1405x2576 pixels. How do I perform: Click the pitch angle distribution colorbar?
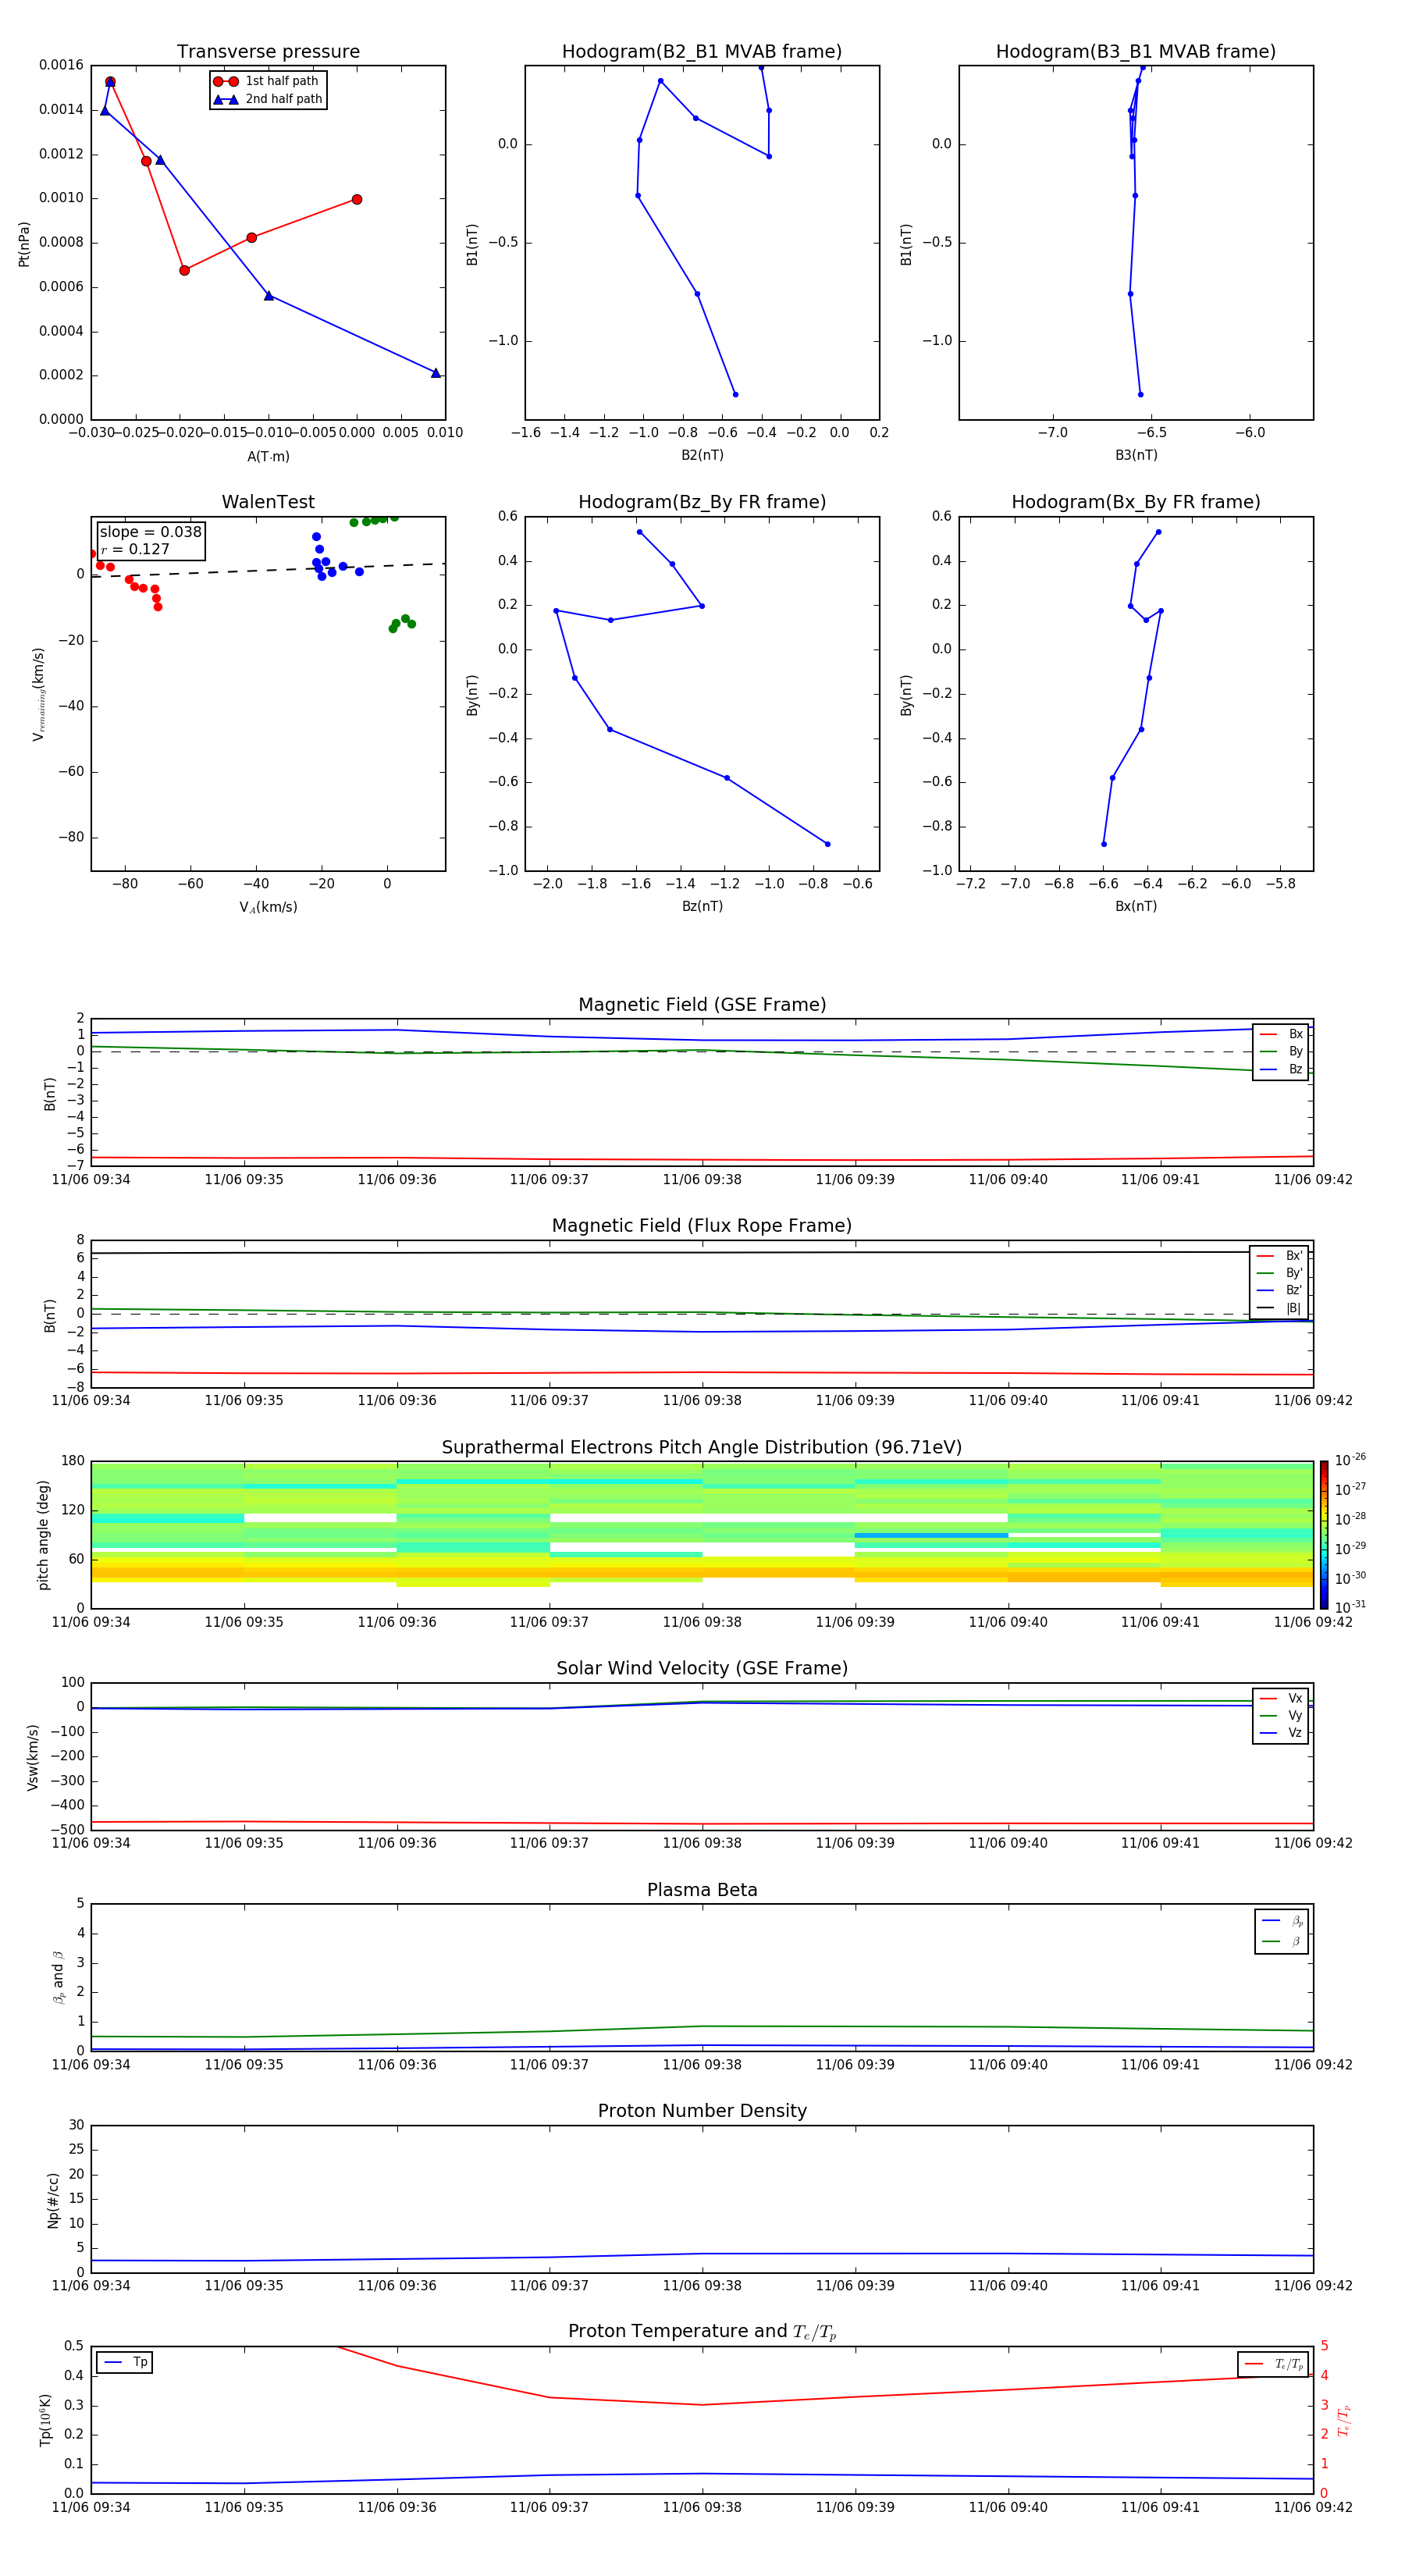(x=1324, y=1535)
